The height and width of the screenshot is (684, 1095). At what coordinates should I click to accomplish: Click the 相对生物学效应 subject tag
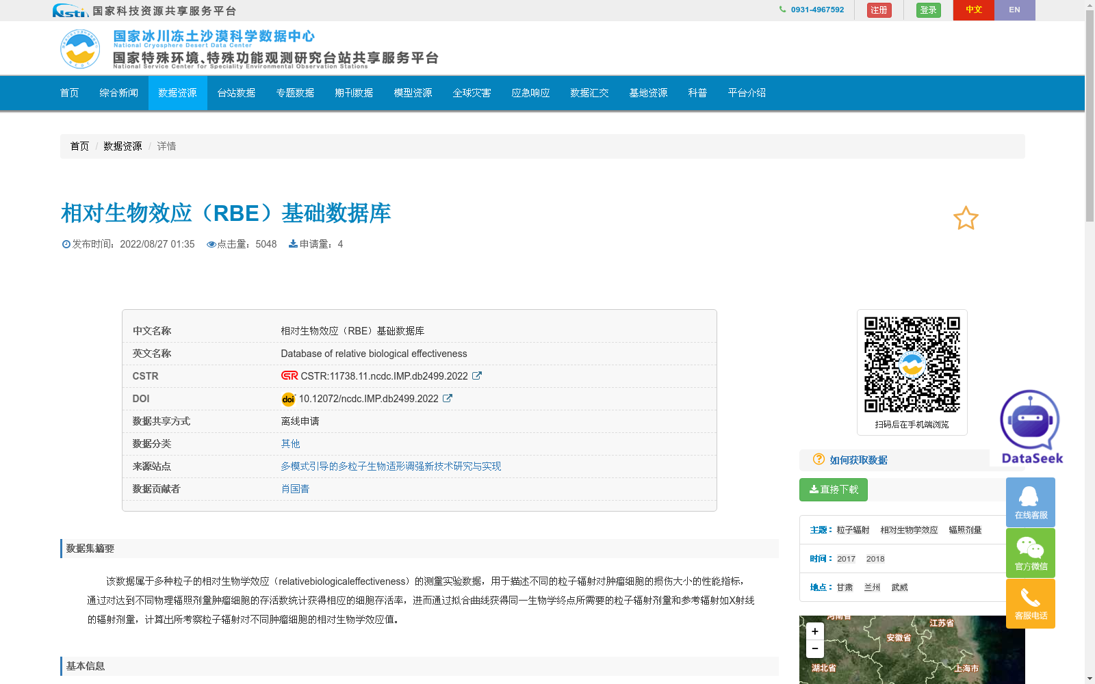click(x=909, y=530)
